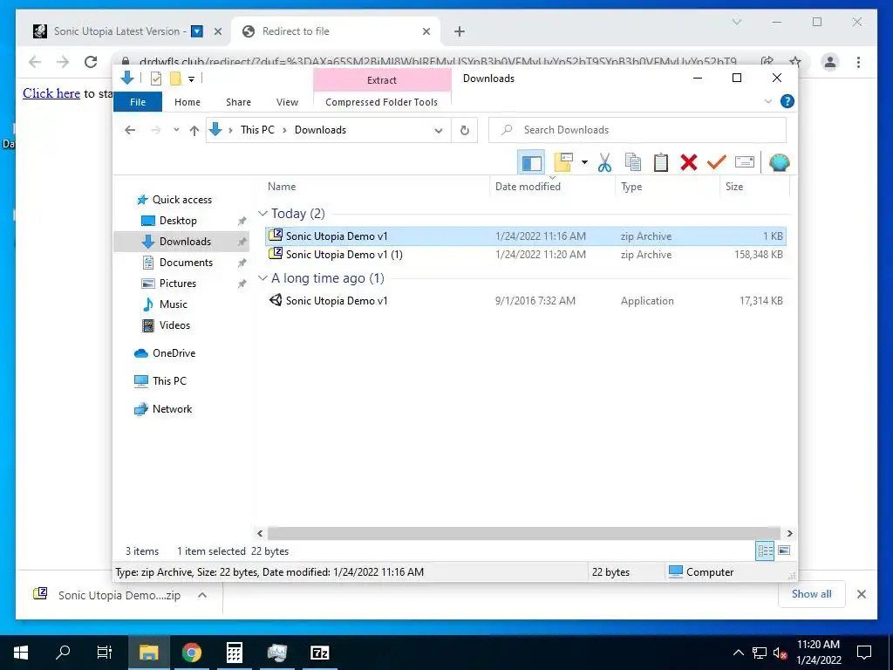
Task: Click the teal shell icon in toolbar
Action: pyautogui.click(x=779, y=163)
